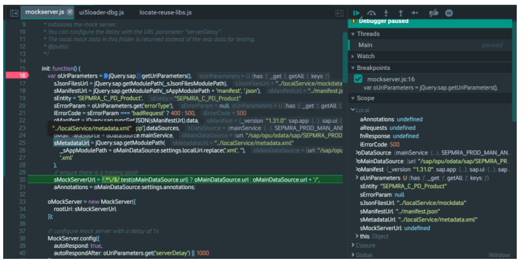
Task: Step into next function call
Action: click(386, 13)
